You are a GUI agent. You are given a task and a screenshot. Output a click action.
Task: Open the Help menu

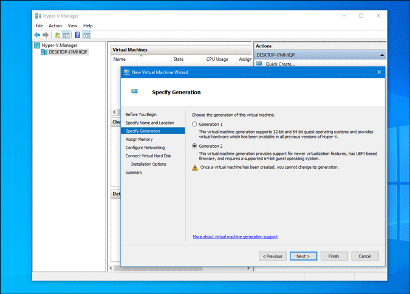(88, 26)
